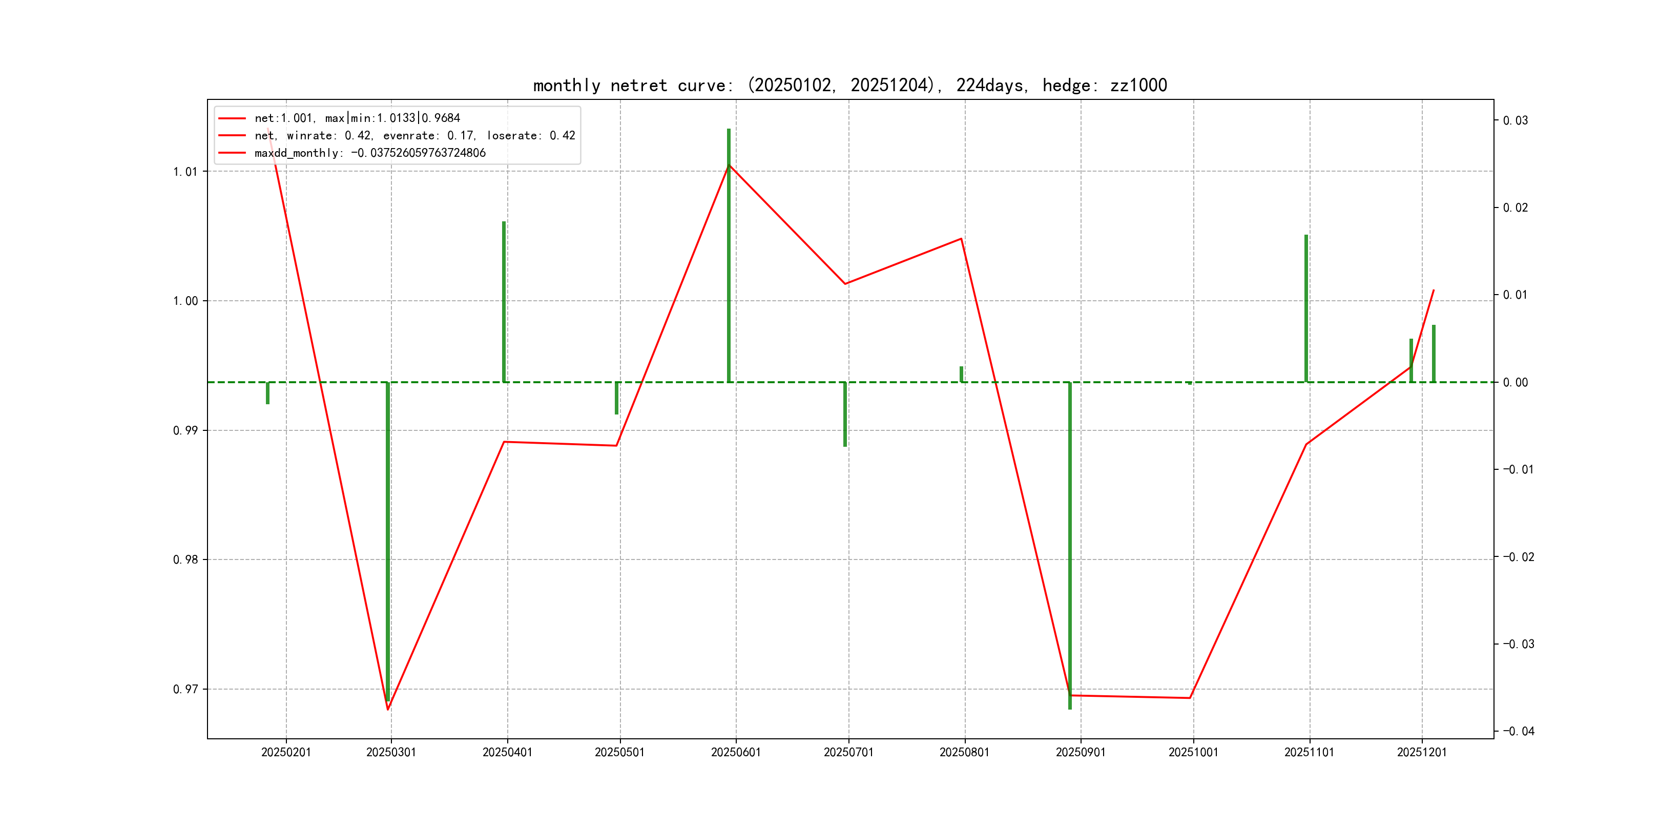Click the net:1.001 legend entry
Image resolution: width=1660 pixels, height=830 pixels.
357,118
